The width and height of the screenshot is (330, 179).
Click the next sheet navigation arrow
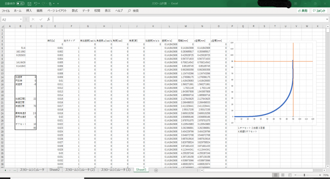[10, 170]
